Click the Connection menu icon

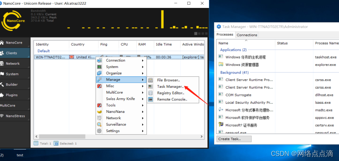click(x=99, y=61)
